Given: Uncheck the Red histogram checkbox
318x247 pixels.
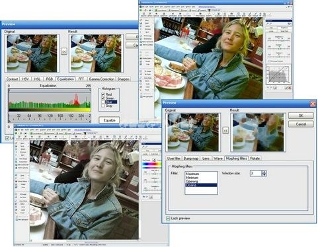Looking at the screenshot, I should (x=103, y=94).
